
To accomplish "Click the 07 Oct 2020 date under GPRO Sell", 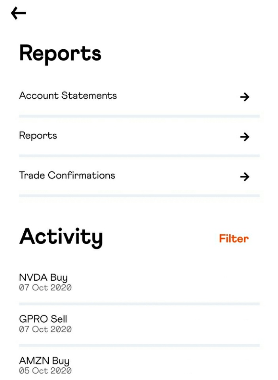I will click(x=45, y=329).
